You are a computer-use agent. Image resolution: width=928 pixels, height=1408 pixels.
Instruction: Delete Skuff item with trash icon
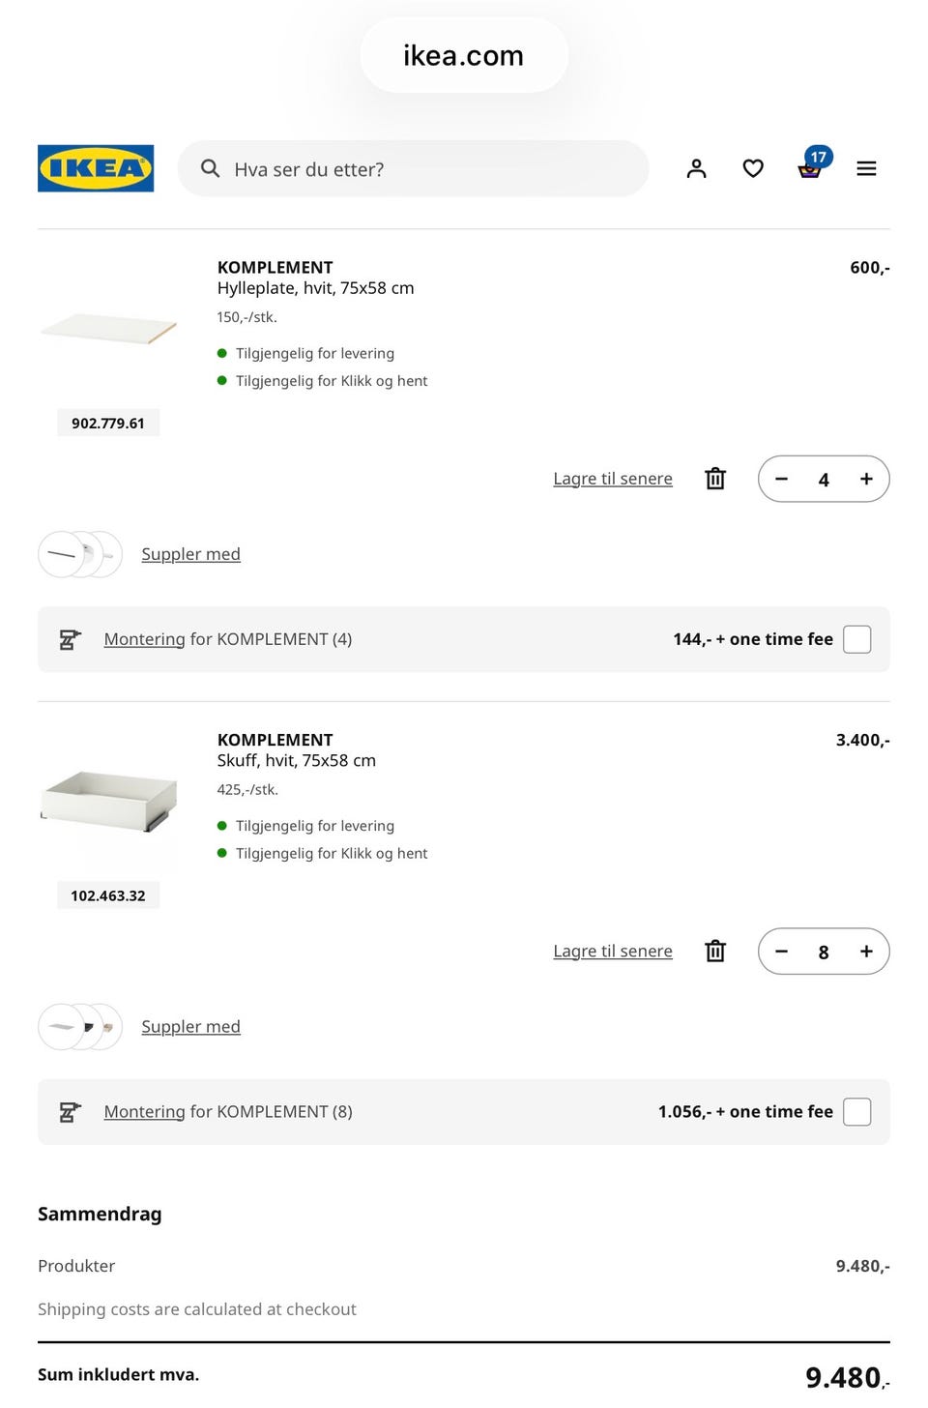click(x=715, y=951)
